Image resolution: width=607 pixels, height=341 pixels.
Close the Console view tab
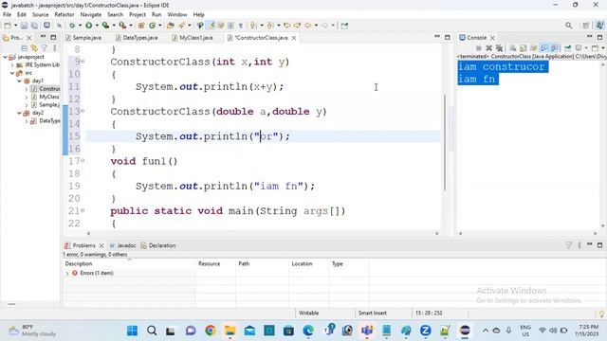[x=492, y=38]
